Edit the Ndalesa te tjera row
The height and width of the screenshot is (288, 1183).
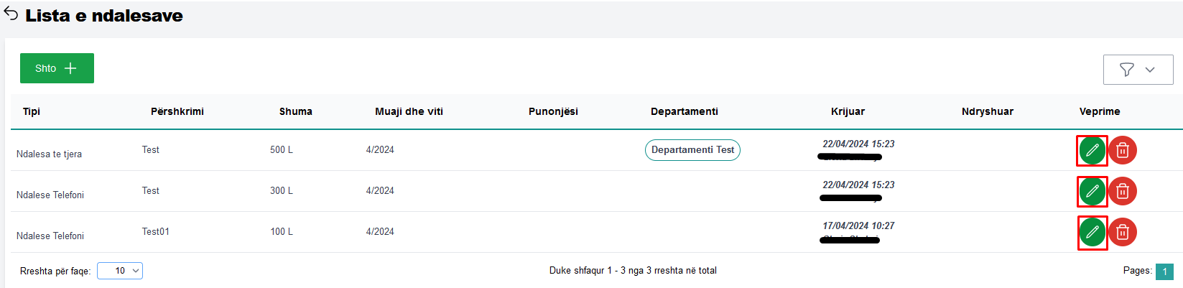[1092, 150]
